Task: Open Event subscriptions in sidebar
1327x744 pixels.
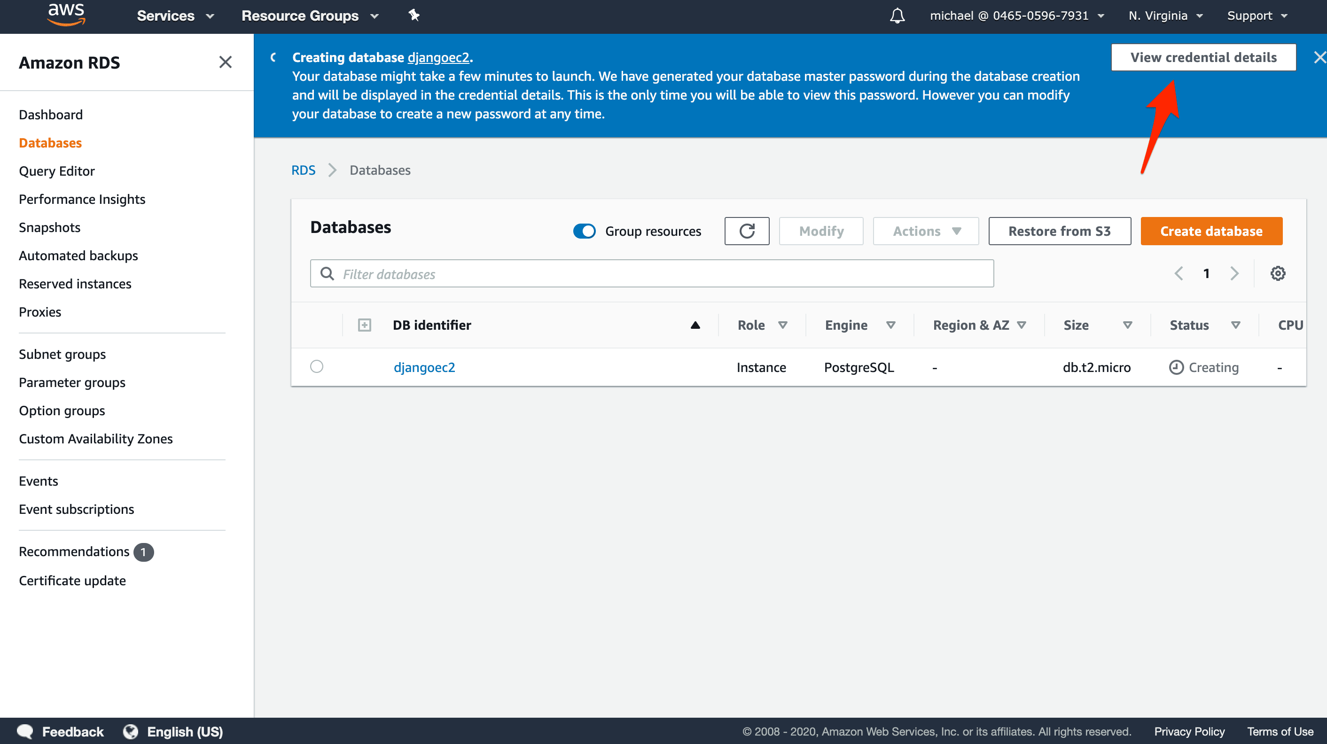Action: 76,509
